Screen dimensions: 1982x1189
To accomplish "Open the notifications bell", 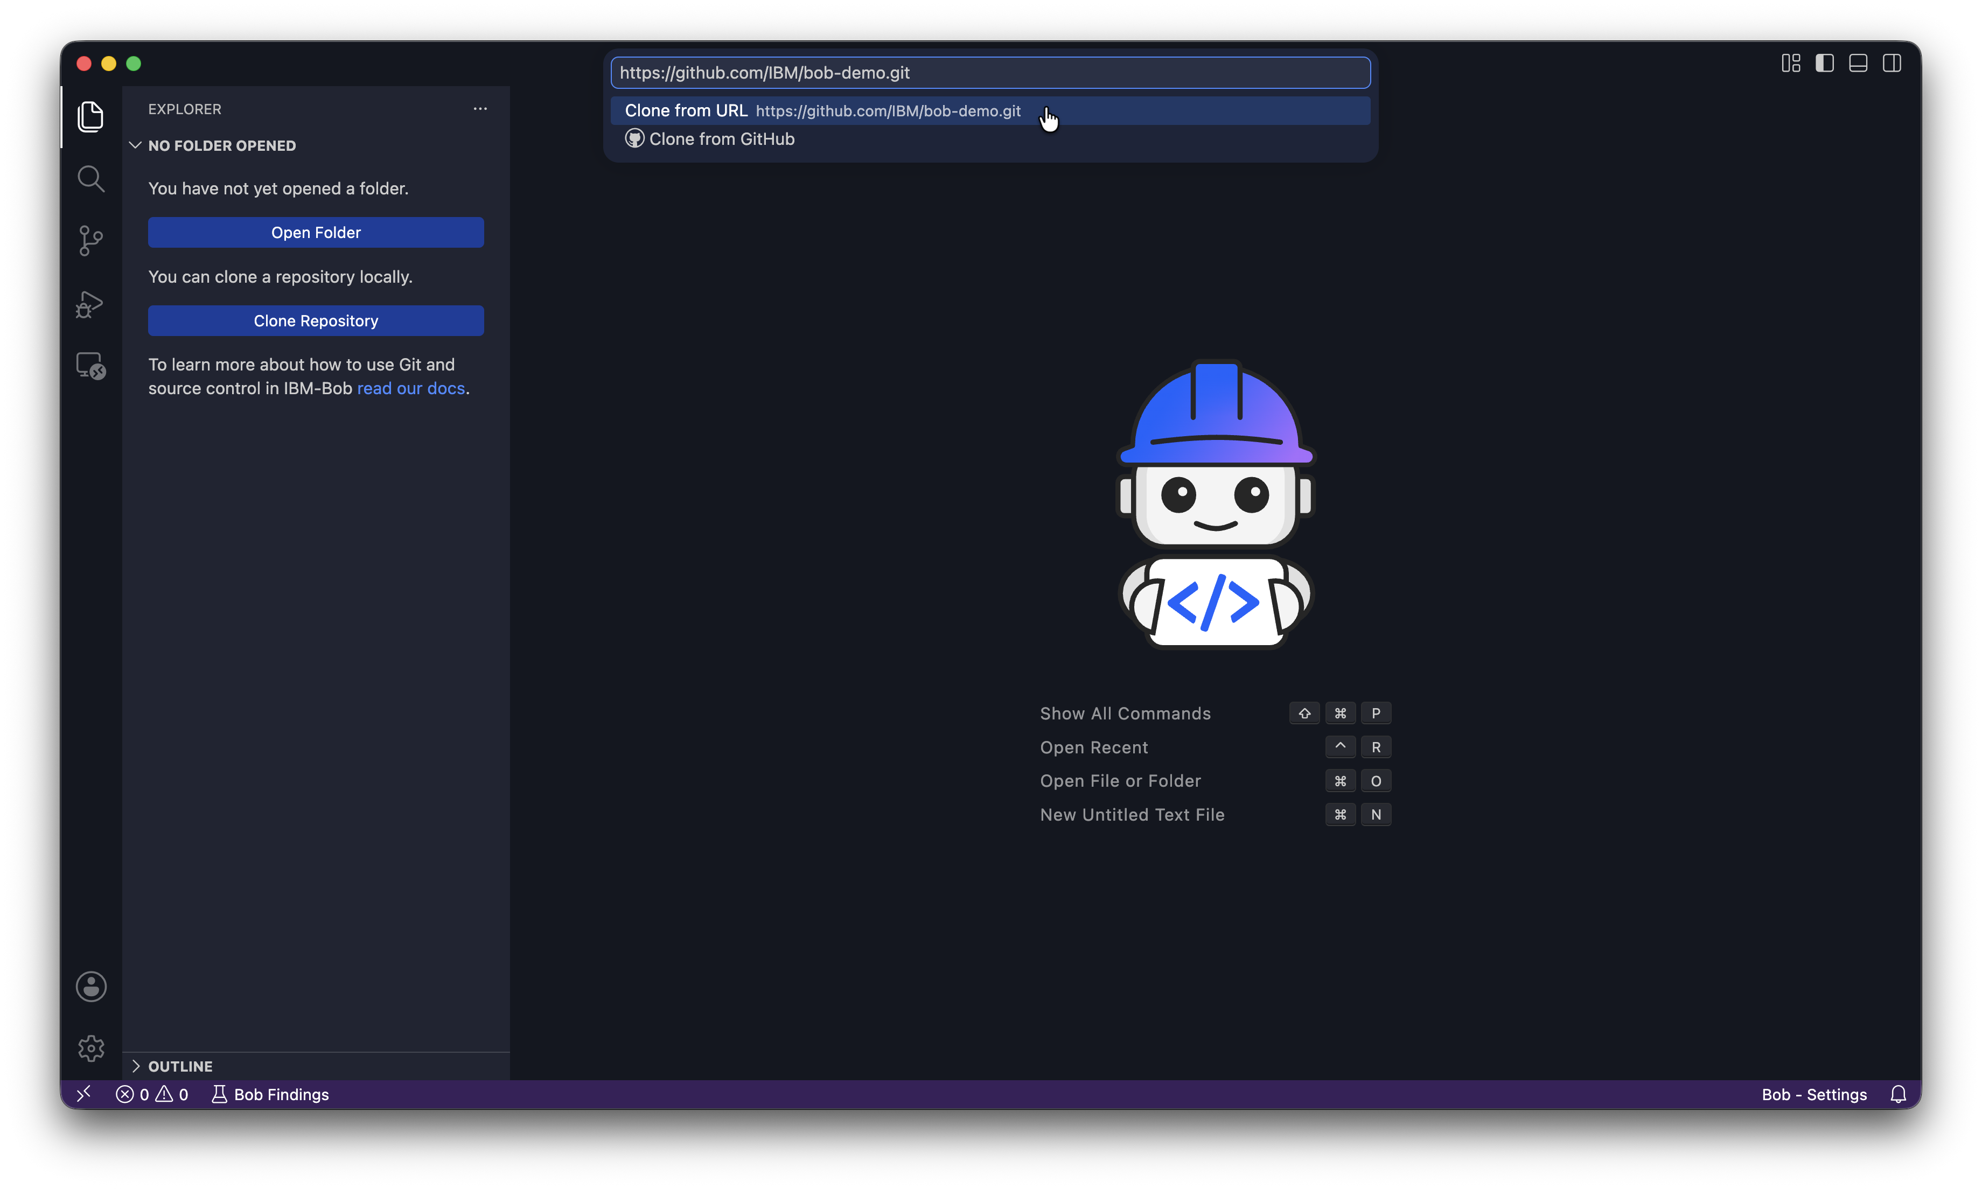I will (x=1898, y=1094).
